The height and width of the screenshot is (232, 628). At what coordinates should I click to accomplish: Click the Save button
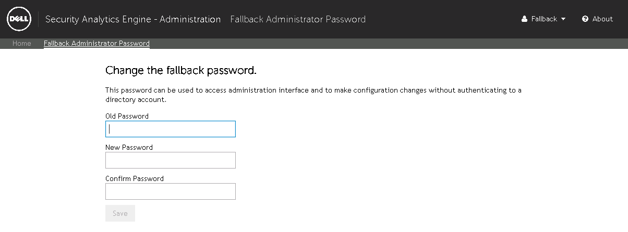click(120, 213)
